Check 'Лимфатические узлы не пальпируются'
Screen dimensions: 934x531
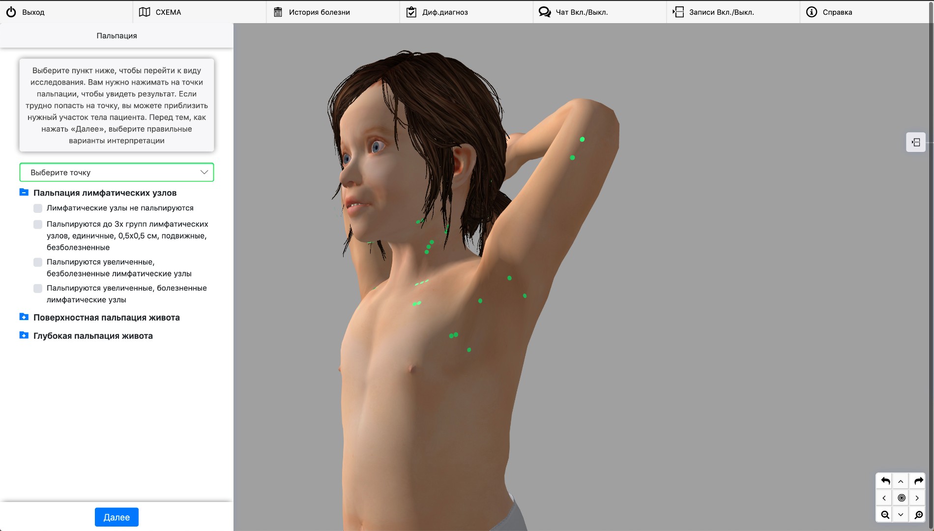(38, 208)
